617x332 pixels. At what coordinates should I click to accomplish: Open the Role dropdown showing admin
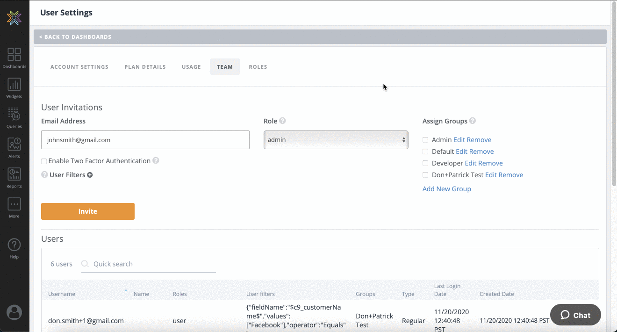point(336,140)
